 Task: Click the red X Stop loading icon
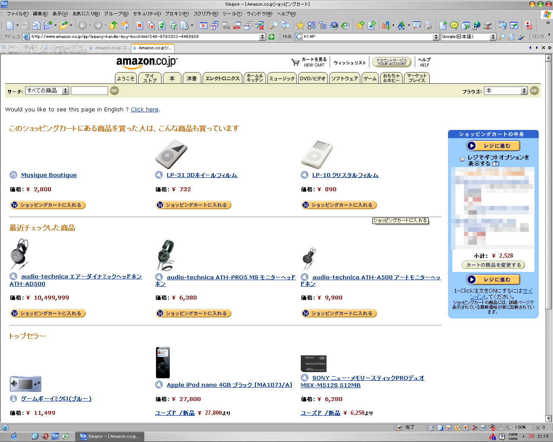(140, 25)
